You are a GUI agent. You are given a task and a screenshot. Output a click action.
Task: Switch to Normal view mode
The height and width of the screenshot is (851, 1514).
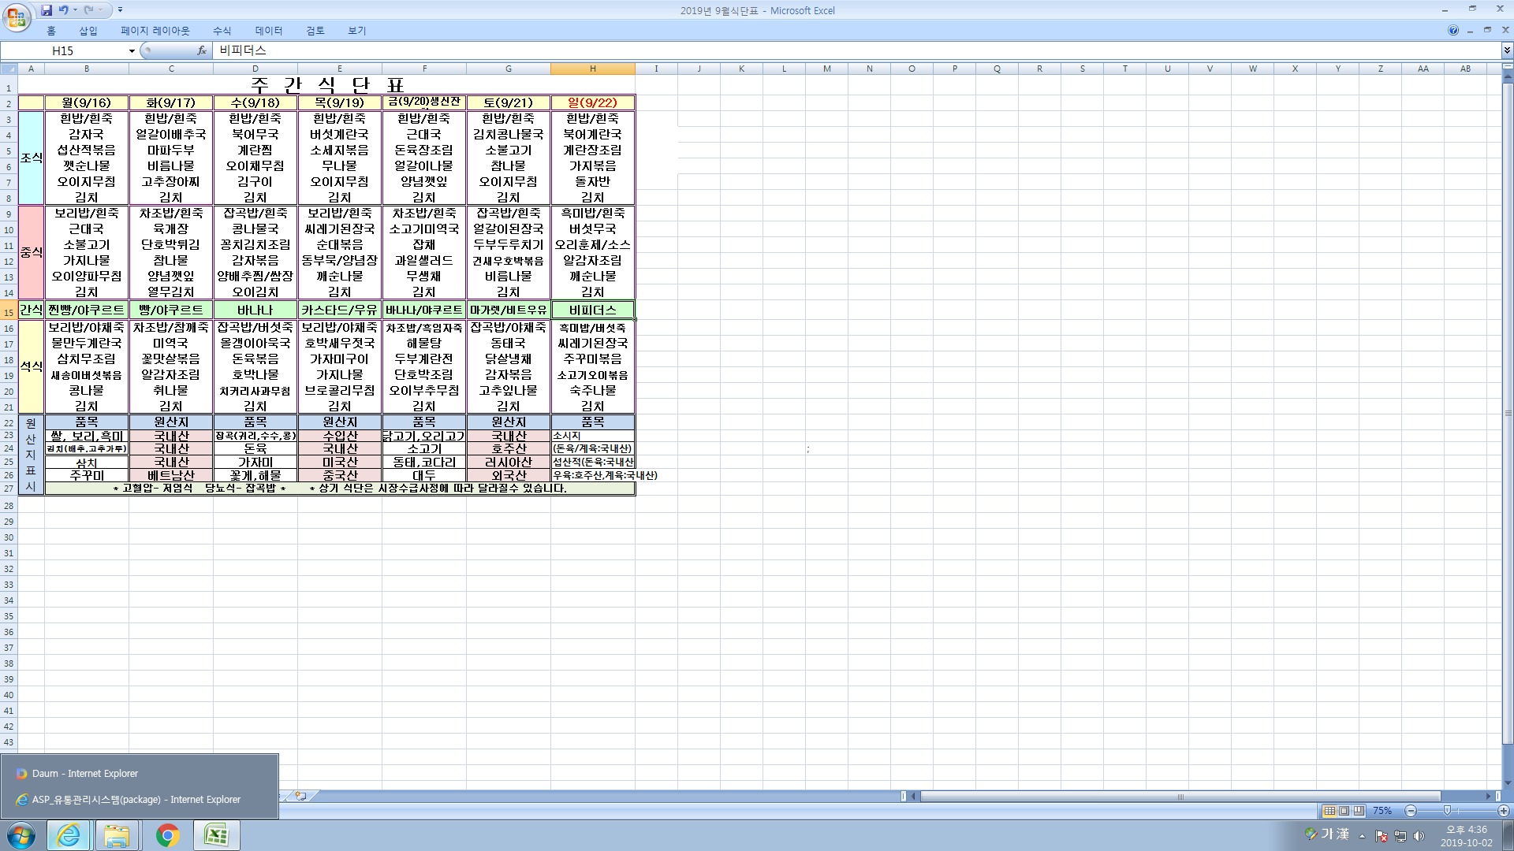point(1329,811)
